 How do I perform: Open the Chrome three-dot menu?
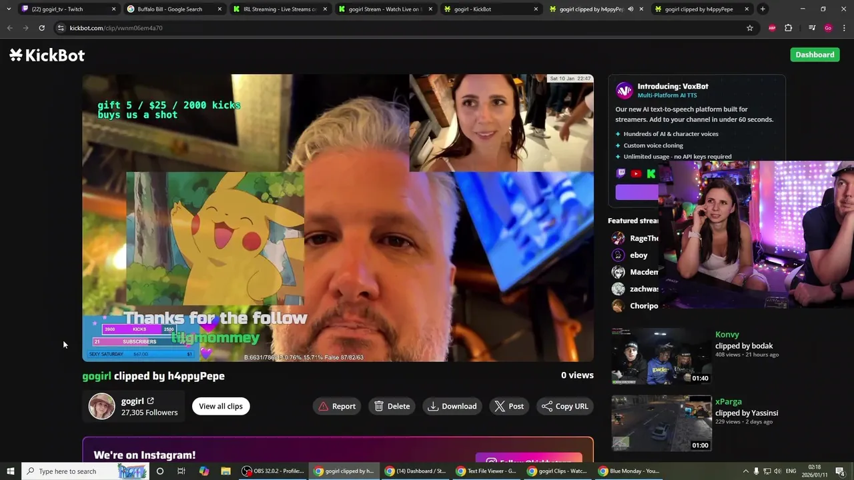pyautogui.click(x=844, y=28)
